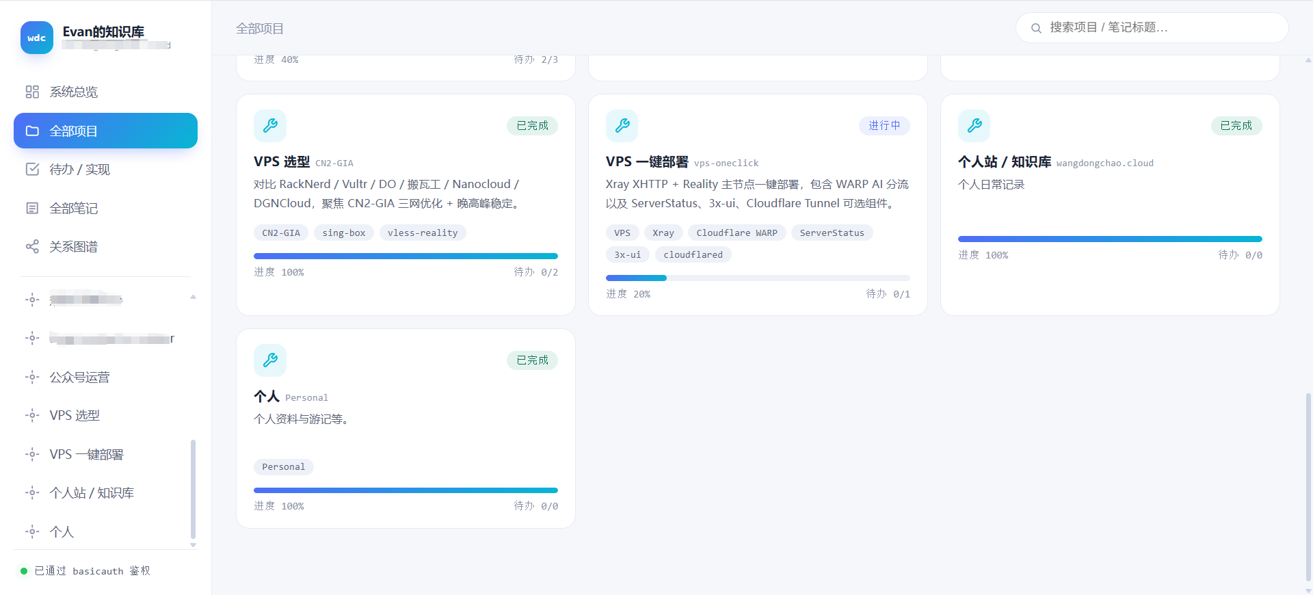Click the 进行中 status badge

(x=884, y=126)
